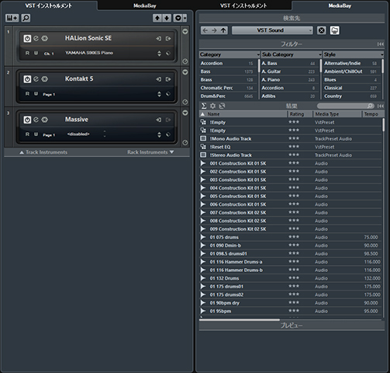Go back with browse-location left arrow
Screen dimensions: 390x373
coord(205,30)
